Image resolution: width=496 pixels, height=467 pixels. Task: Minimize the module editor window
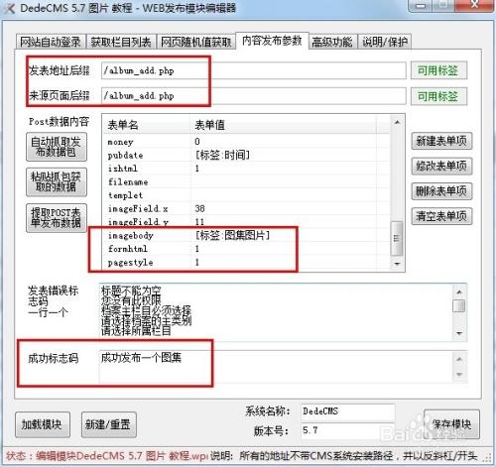click(421, 6)
